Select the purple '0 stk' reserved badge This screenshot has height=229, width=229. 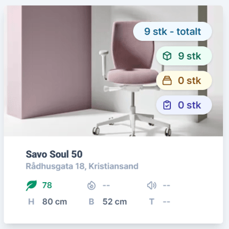pyautogui.click(x=184, y=105)
